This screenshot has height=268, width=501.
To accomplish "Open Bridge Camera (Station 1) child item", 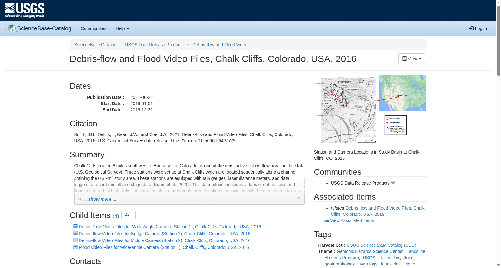I will (x=164, y=234).
